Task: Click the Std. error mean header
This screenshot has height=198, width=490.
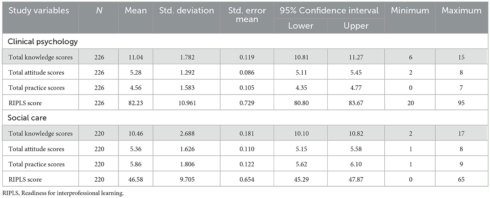Action: tap(247, 15)
